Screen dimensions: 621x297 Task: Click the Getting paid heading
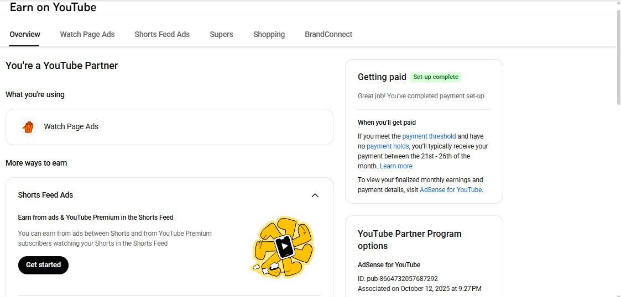pyautogui.click(x=382, y=77)
